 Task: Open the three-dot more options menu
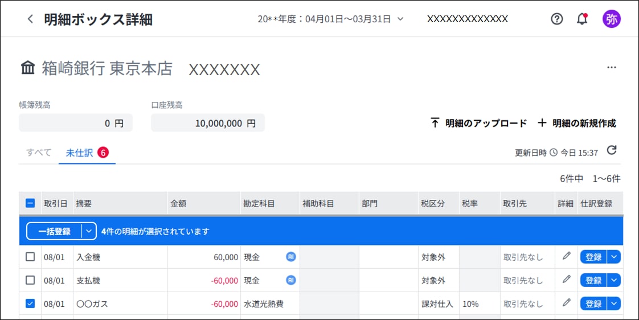pyautogui.click(x=612, y=68)
